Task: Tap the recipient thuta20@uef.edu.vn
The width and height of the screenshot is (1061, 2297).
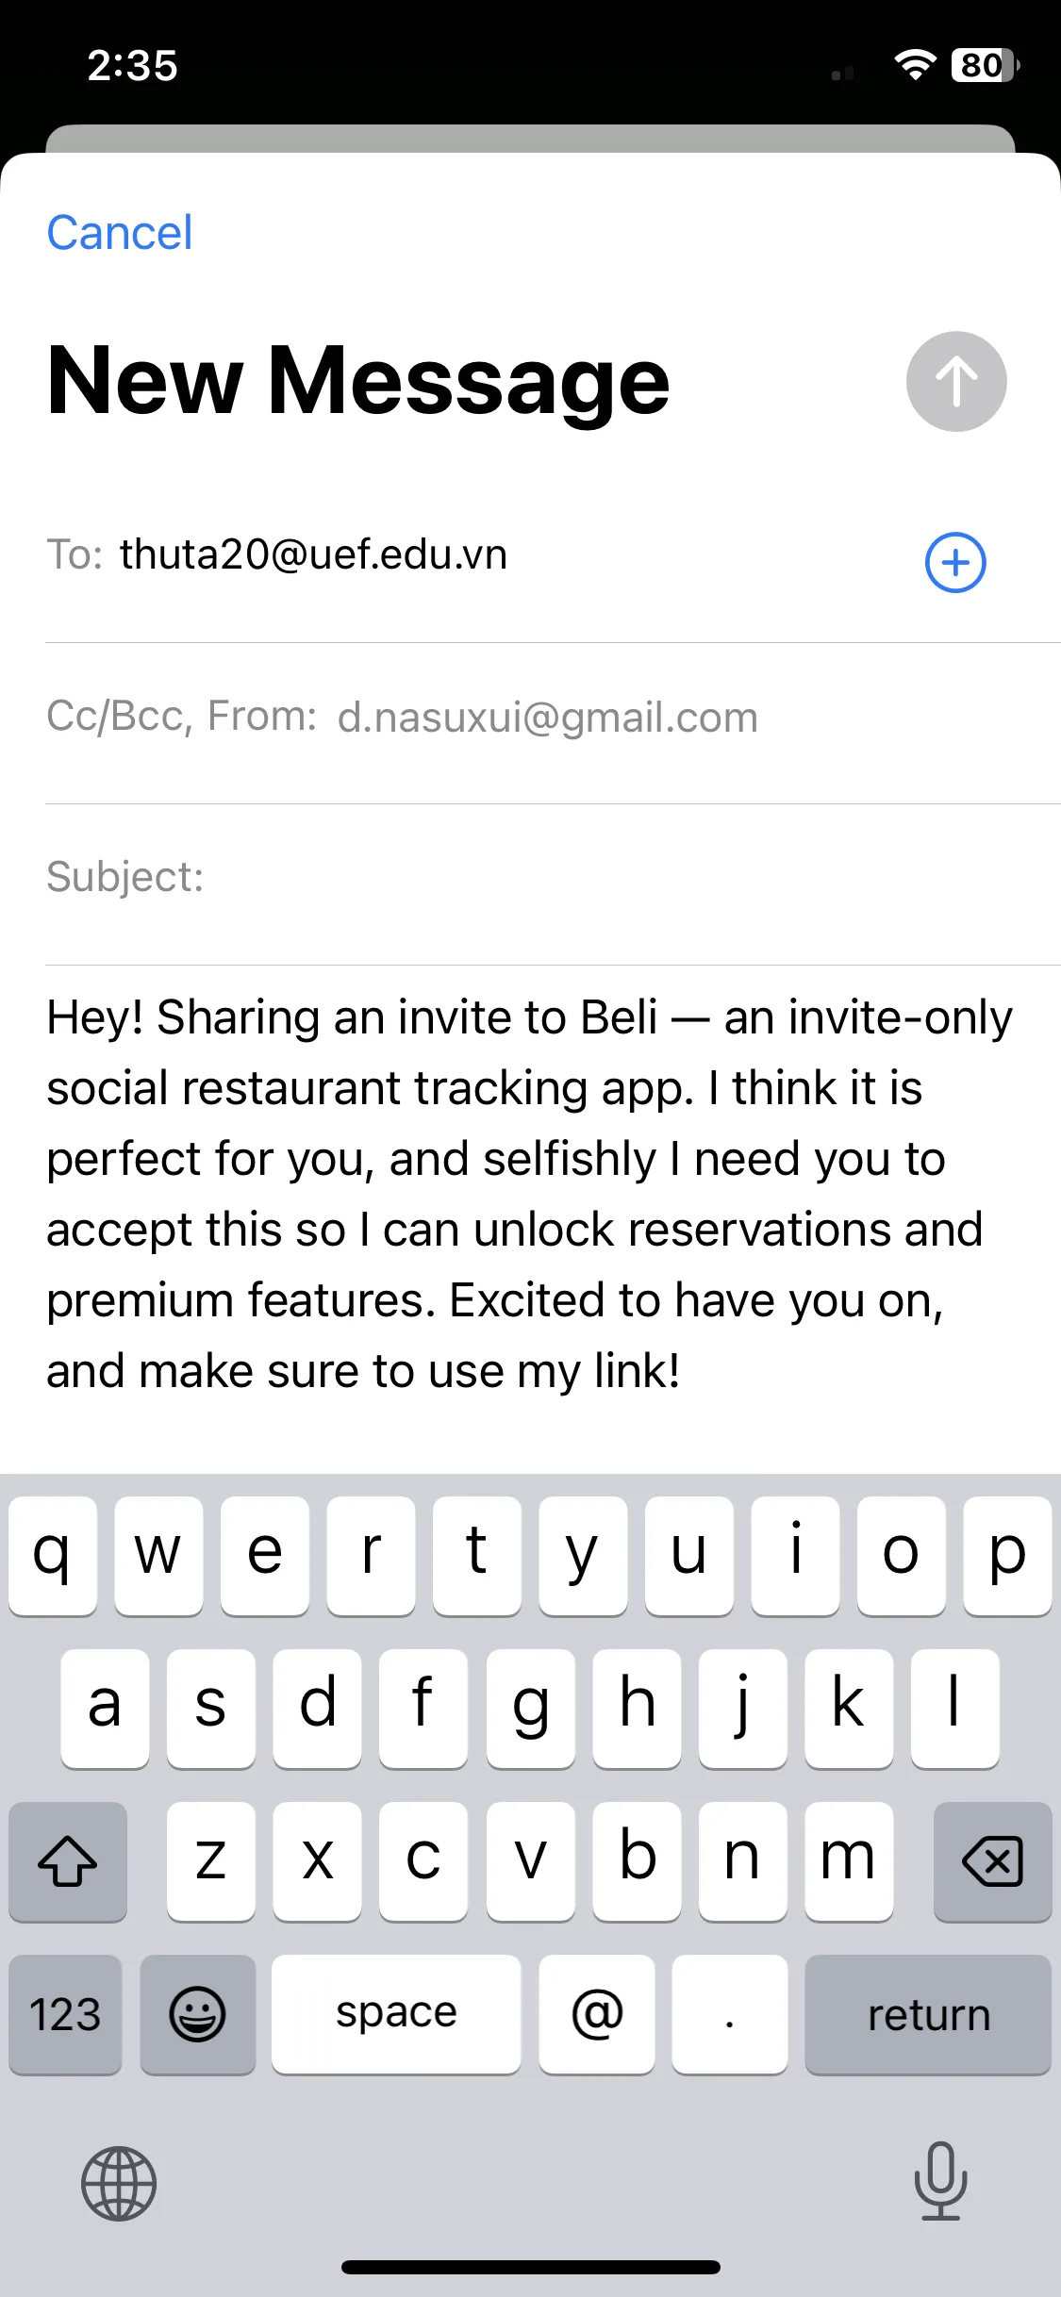Action: (314, 554)
